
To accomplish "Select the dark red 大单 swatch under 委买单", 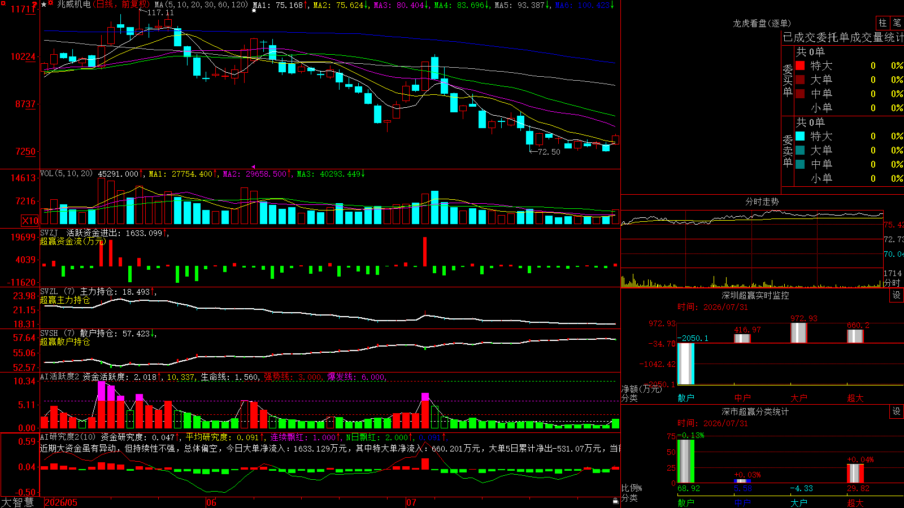I will (800, 80).
